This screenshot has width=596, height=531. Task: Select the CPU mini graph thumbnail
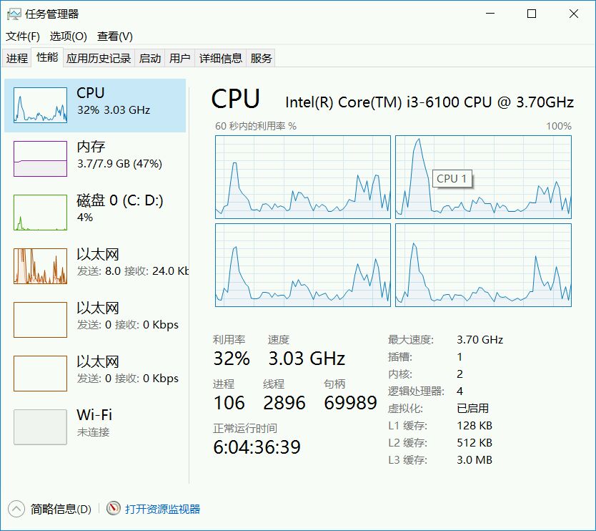point(40,105)
